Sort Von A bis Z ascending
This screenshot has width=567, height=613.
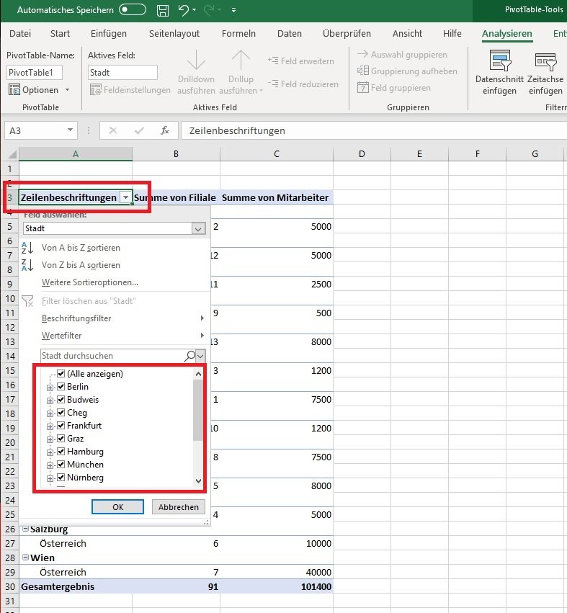(81, 247)
